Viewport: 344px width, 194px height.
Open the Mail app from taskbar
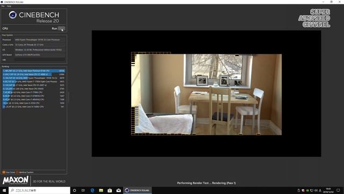[x=118, y=190]
